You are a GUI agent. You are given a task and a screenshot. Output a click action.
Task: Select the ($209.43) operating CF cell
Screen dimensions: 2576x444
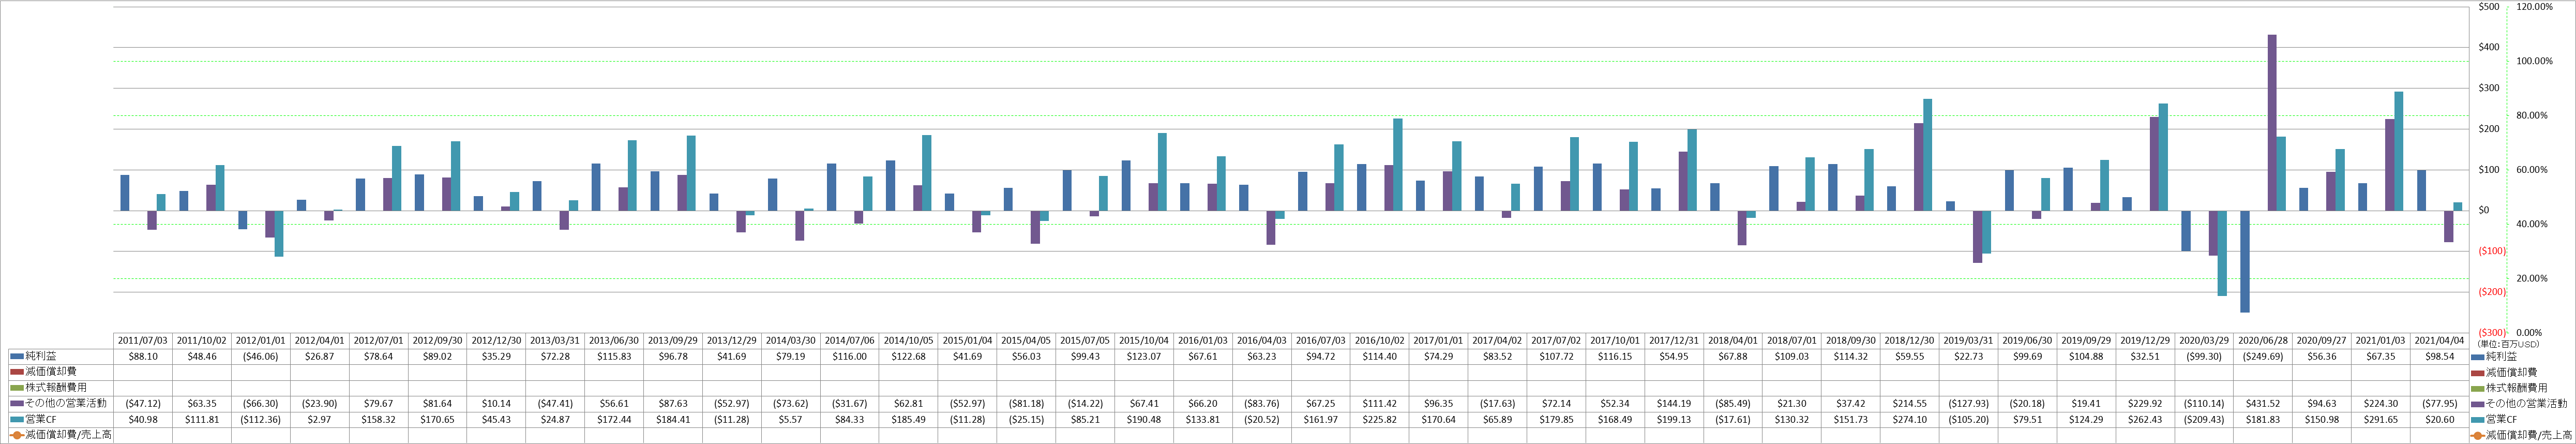pyautogui.click(x=2205, y=419)
